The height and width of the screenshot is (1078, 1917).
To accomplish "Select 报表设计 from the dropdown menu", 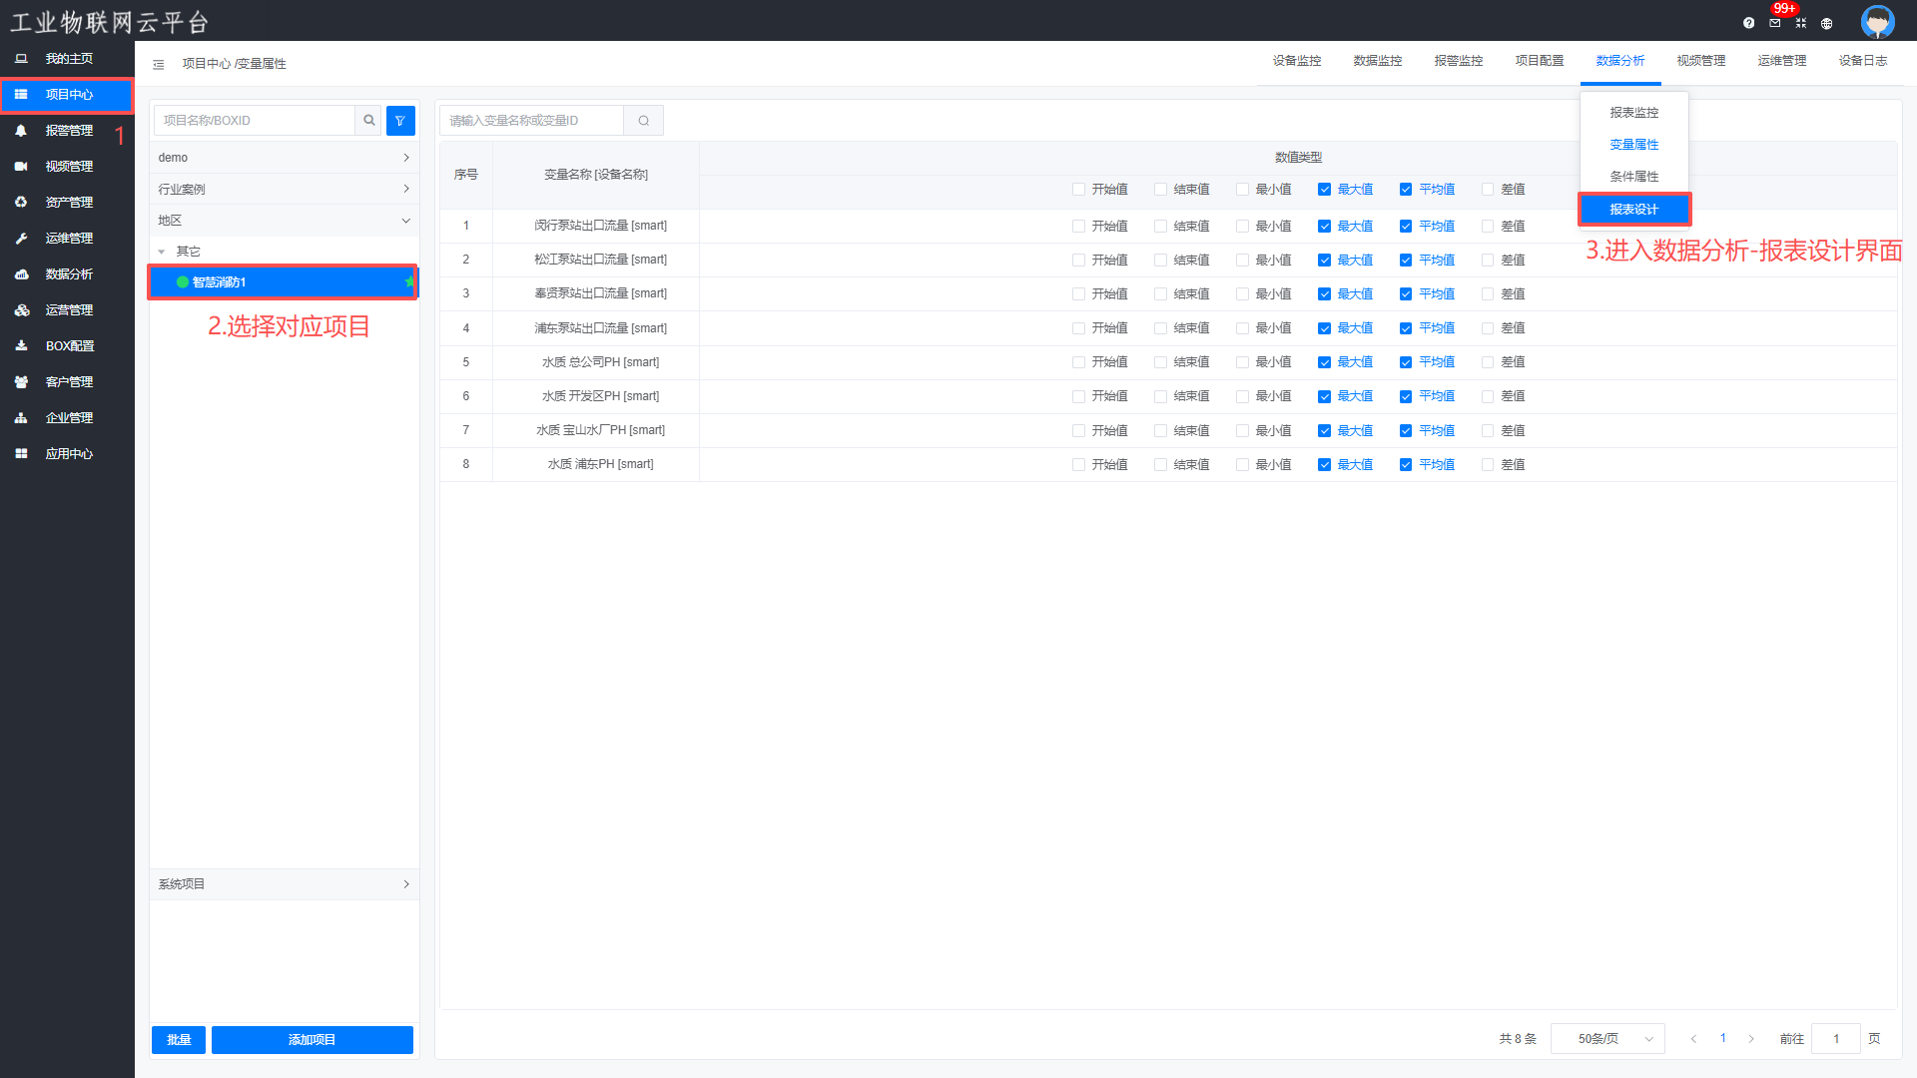I will click(x=1633, y=210).
